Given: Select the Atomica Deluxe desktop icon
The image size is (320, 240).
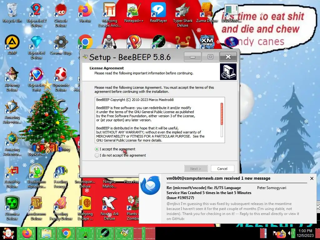Looking at the screenshot, I should (12, 208).
